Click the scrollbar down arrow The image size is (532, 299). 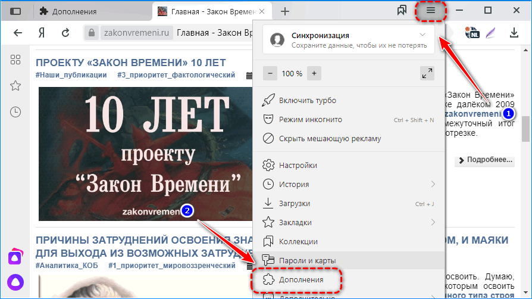(x=525, y=292)
